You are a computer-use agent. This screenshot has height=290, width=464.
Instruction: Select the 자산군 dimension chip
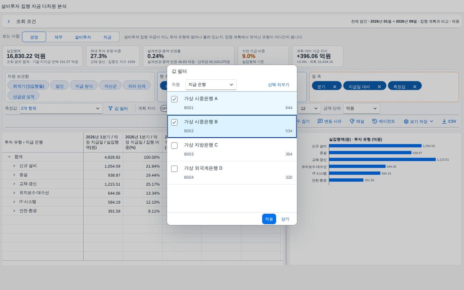[110, 86]
